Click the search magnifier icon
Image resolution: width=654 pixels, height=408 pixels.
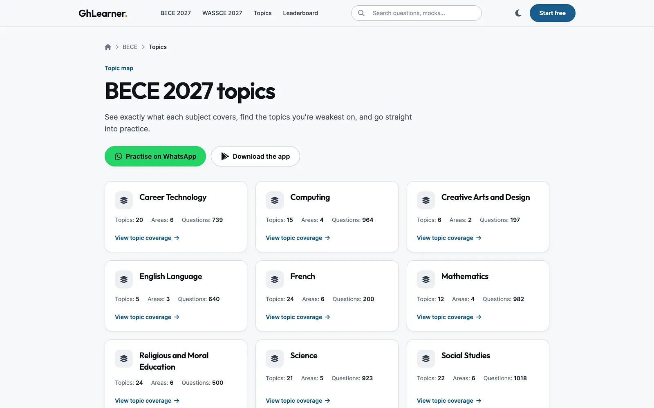click(361, 13)
